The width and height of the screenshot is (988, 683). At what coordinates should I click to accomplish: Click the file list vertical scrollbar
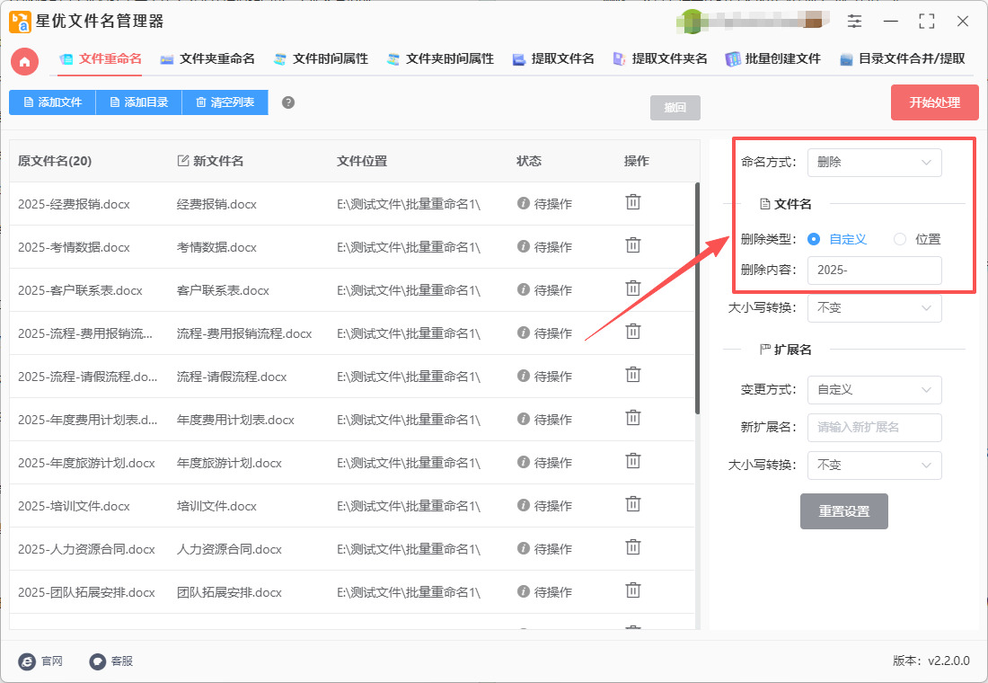pyautogui.click(x=697, y=298)
